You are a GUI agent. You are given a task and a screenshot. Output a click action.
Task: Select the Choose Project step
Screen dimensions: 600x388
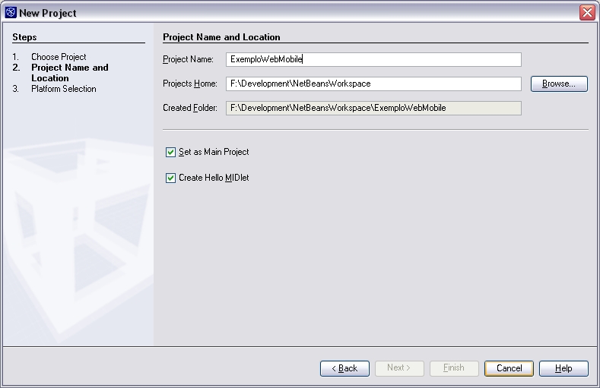pyautogui.click(x=59, y=57)
